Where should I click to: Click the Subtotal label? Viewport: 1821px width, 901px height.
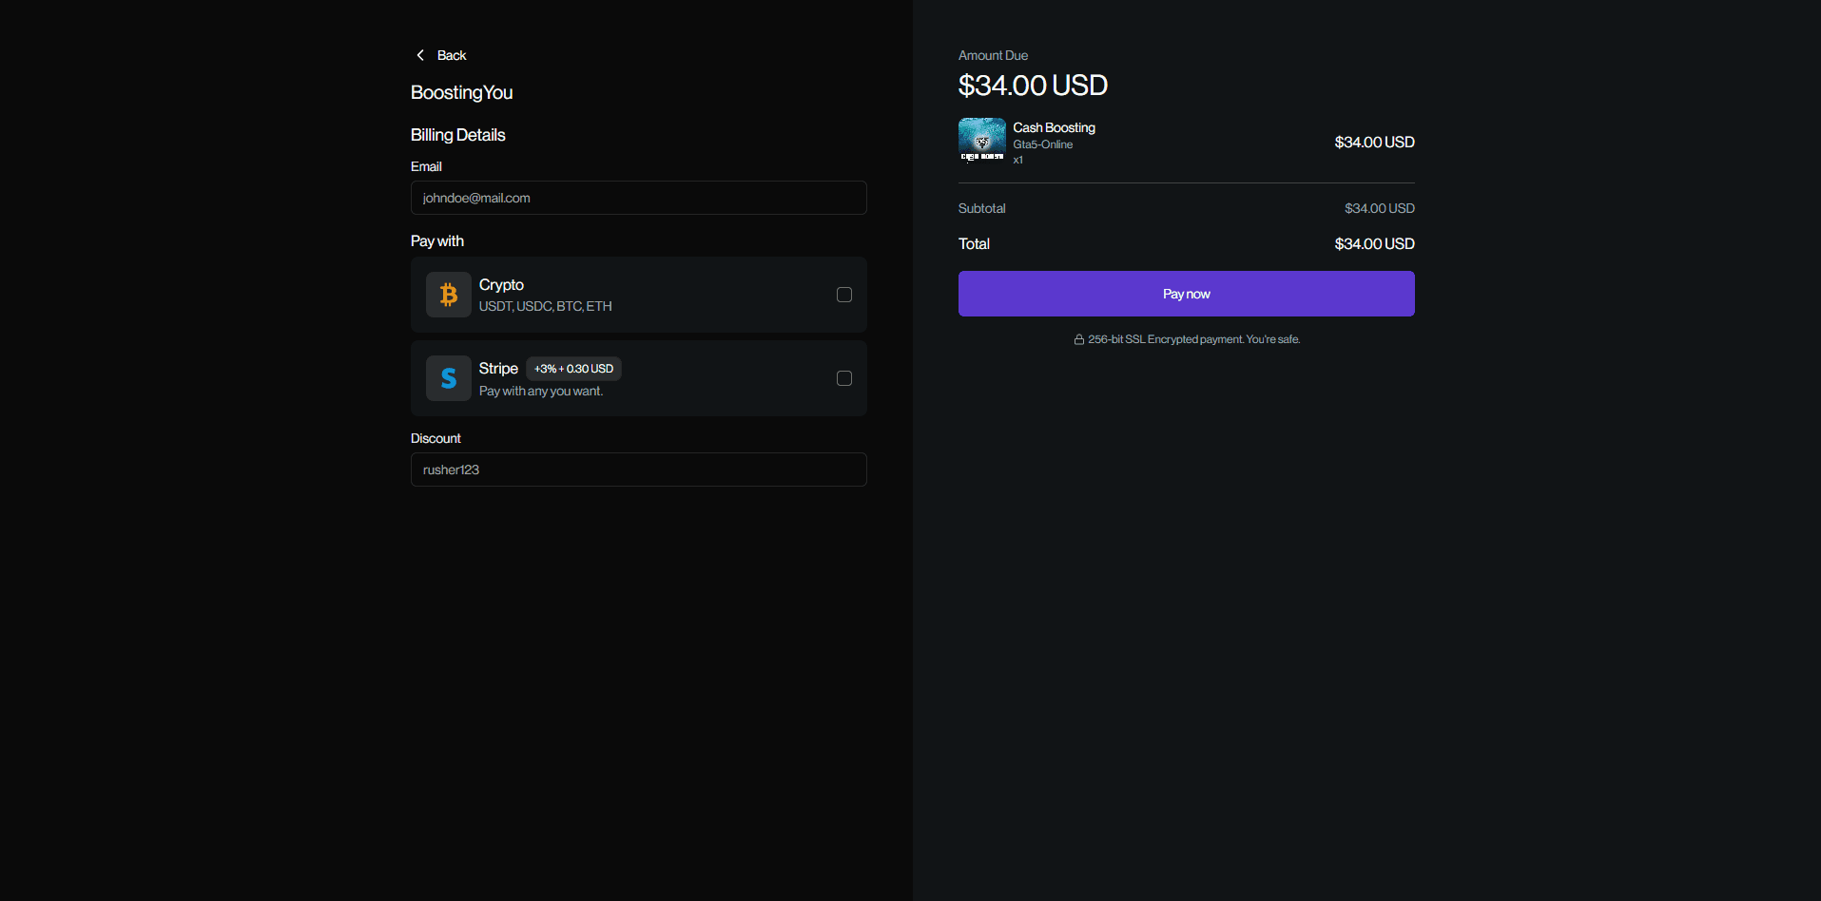tap(982, 208)
